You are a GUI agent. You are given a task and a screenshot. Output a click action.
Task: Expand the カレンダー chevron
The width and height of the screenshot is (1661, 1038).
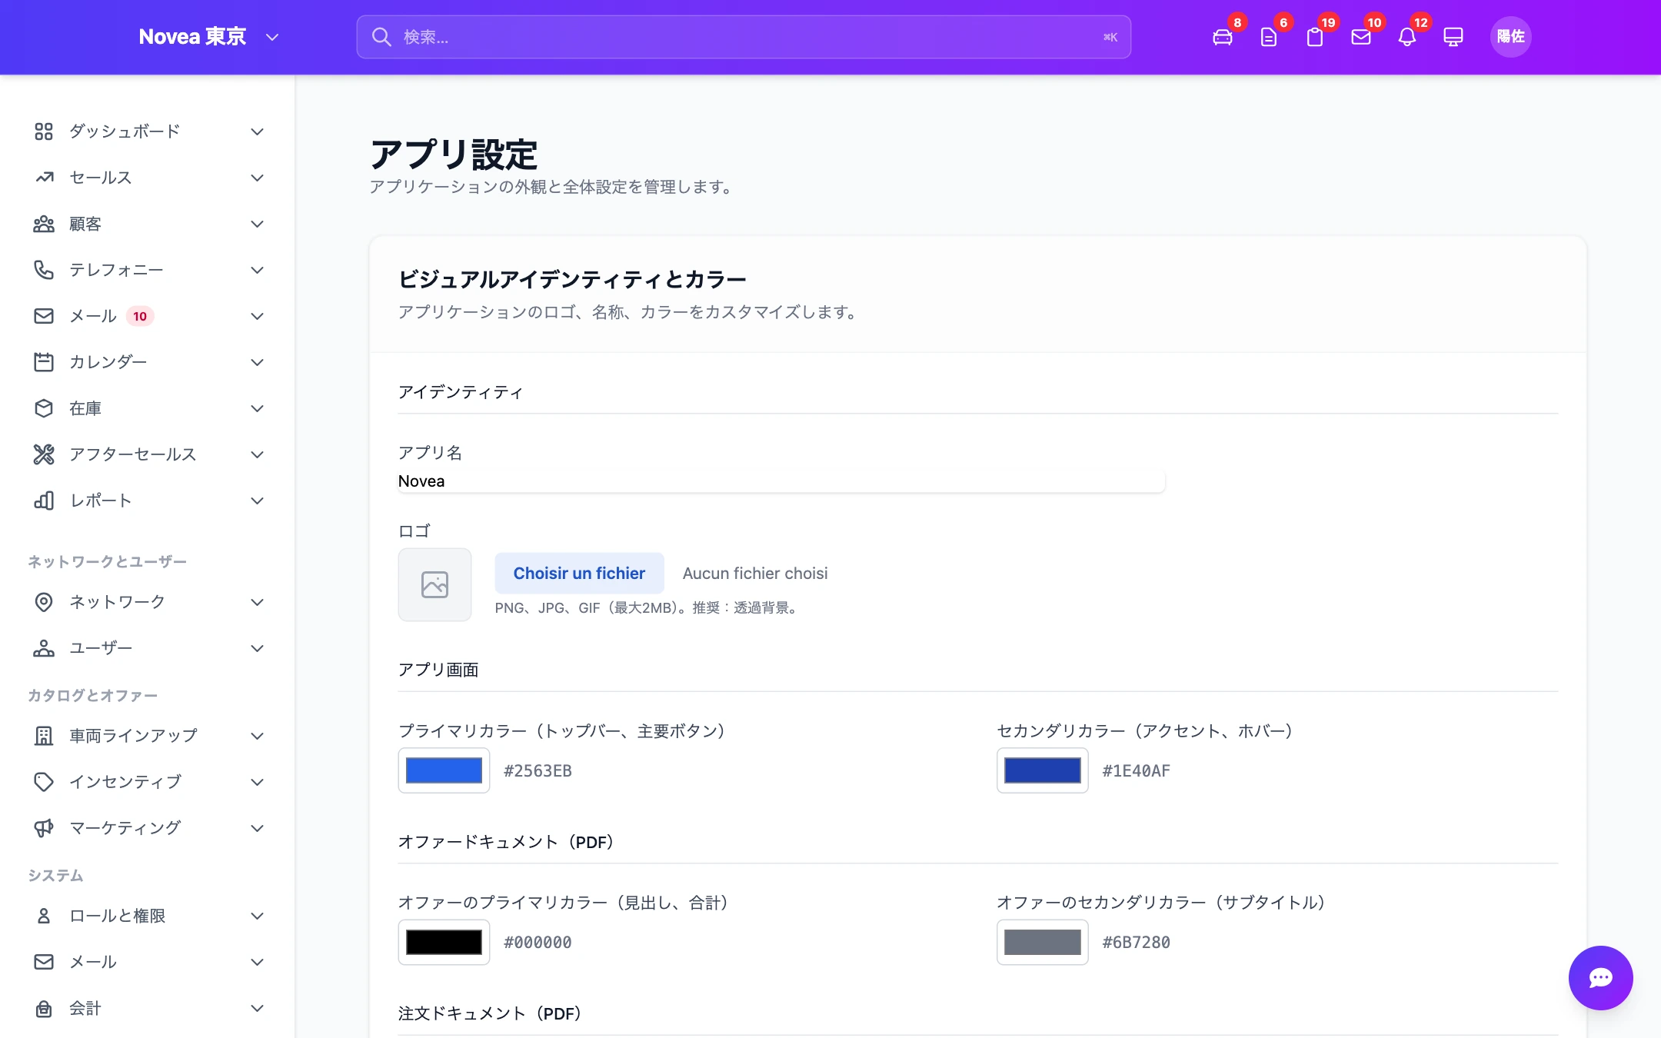258,362
